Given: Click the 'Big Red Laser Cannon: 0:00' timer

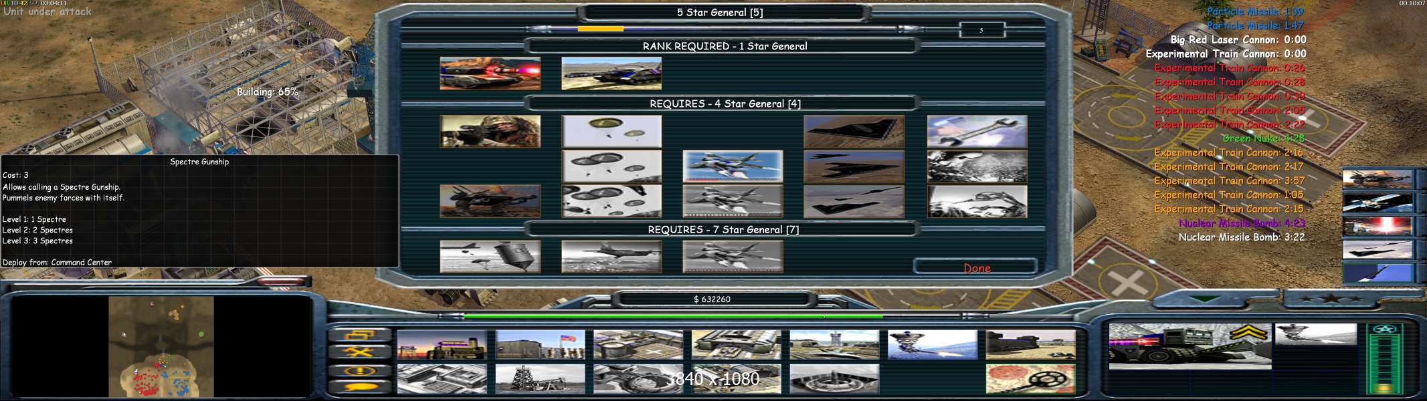Looking at the screenshot, I should pyautogui.click(x=1238, y=39).
